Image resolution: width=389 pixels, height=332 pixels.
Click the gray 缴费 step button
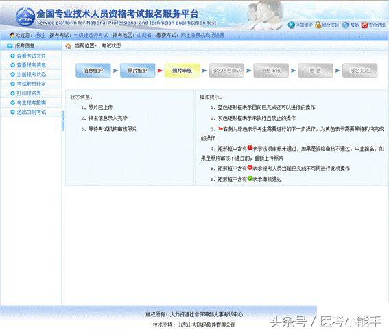point(316,71)
